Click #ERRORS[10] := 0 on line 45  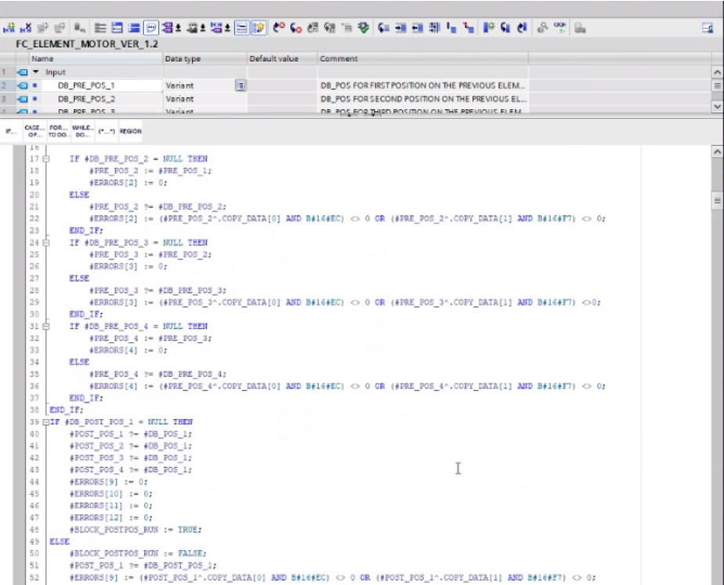click(110, 493)
